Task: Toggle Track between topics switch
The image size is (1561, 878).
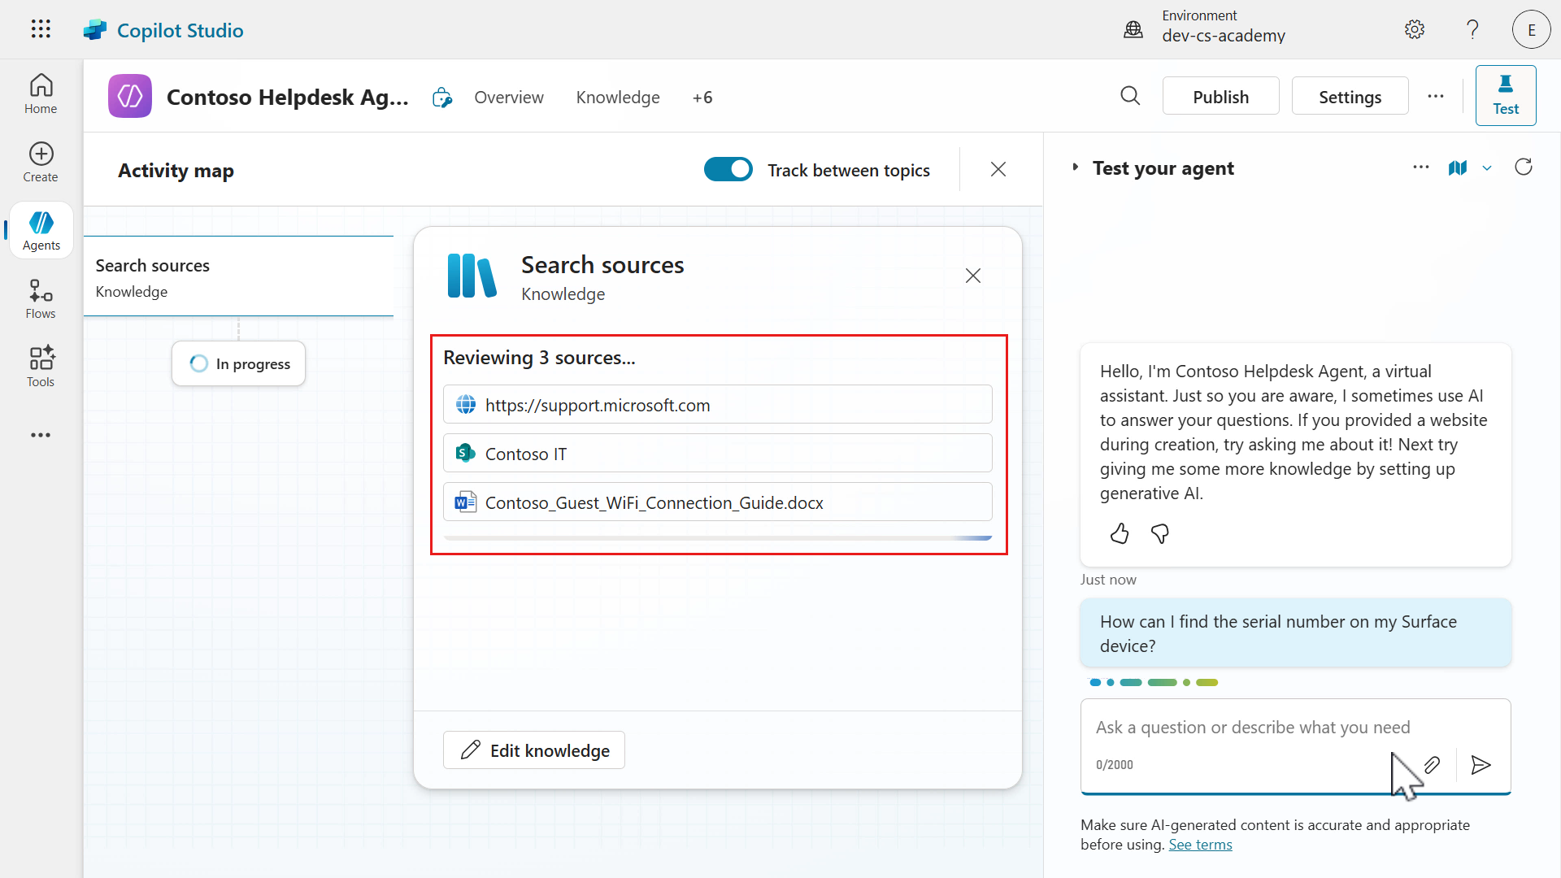Action: click(x=728, y=170)
